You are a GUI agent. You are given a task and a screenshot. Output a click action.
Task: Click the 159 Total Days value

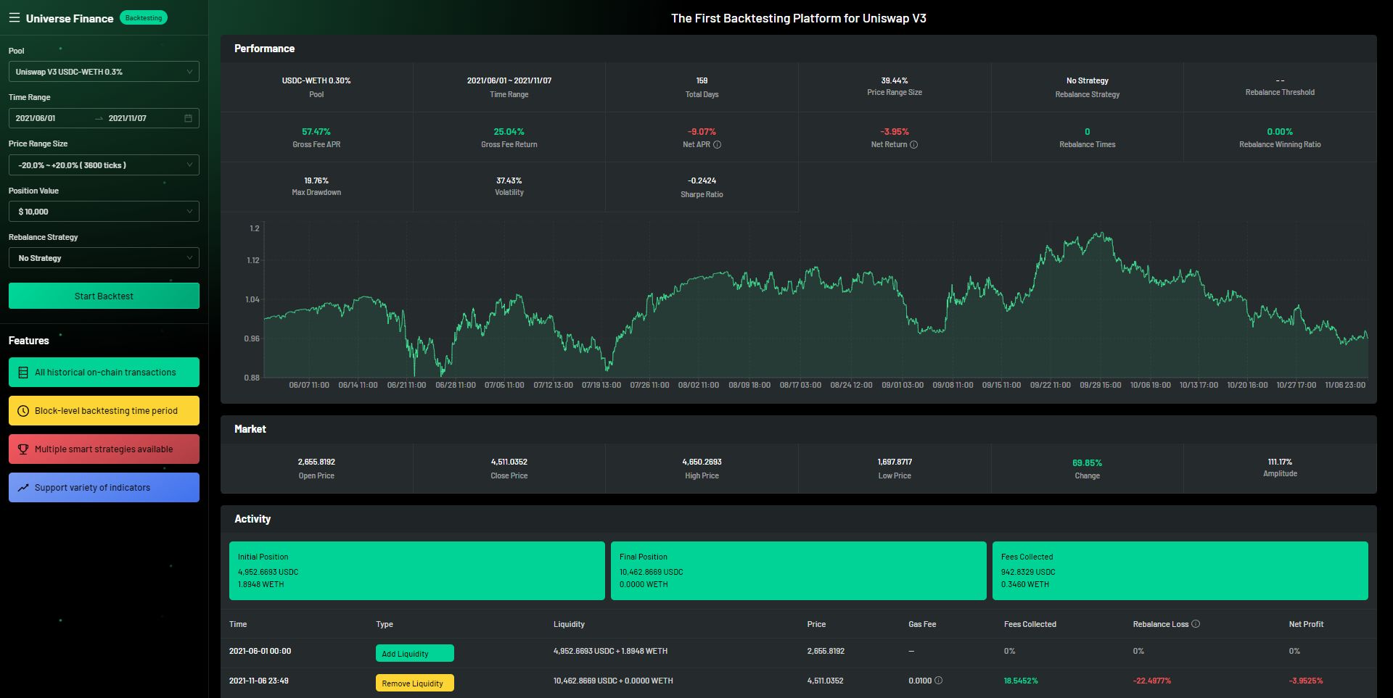pyautogui.click(x=702, y=80)
